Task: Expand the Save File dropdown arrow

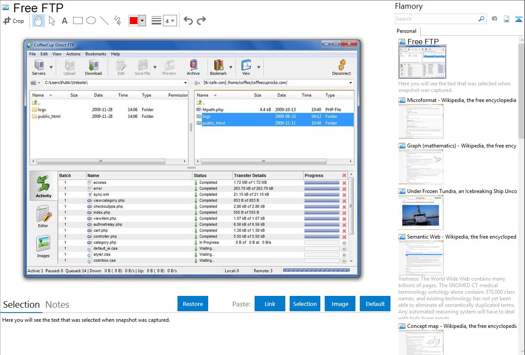Action: [x=155, y=67]
